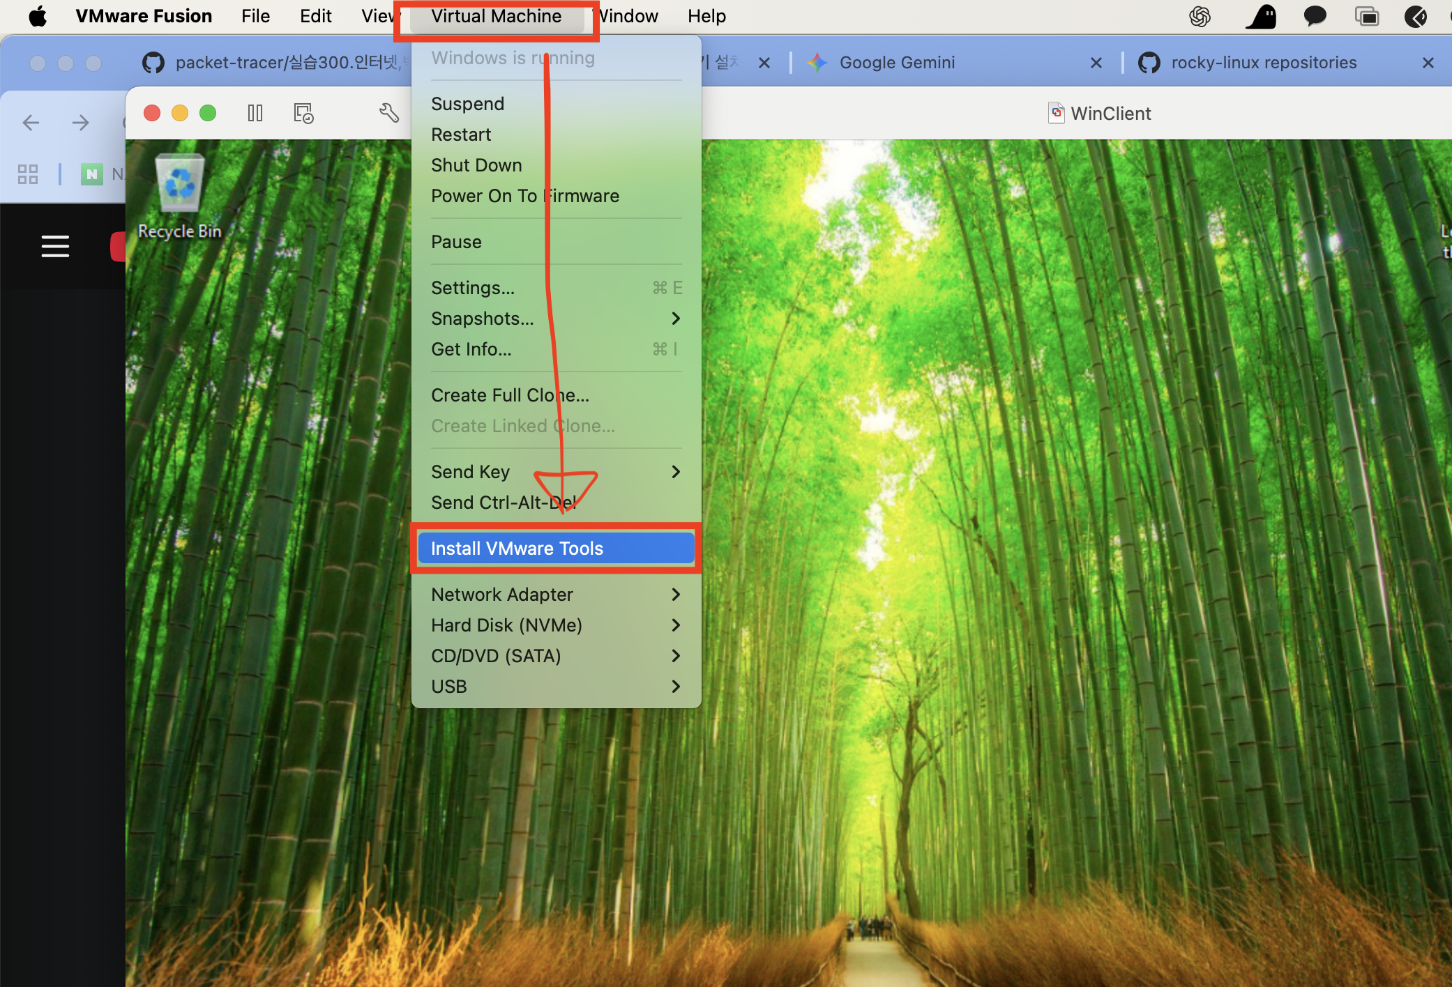This screenshot has width=1452, height=987.
Task: Select the Recycle Bin desktop icon
Action: 179,197
